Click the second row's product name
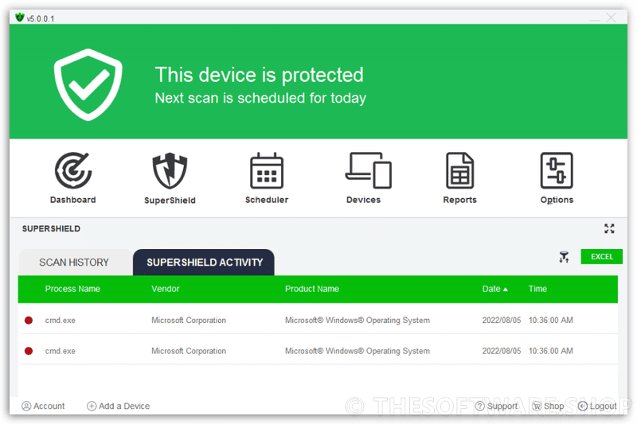The image size is (637, 424). 357,351
